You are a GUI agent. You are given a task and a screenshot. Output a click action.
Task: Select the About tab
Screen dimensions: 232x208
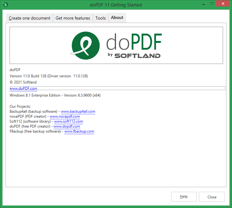tap(117, 17)
